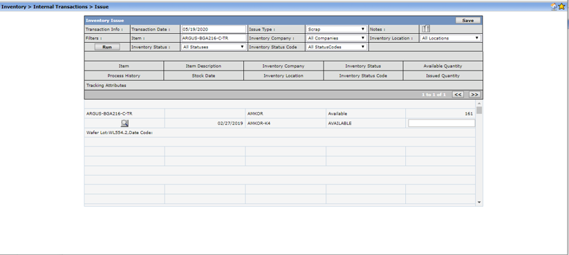The height and width of the screenshot is (255, 569).
Task: Click the results scrollbar down arrow
Action: pyautogui.click(x=479, y=202)
